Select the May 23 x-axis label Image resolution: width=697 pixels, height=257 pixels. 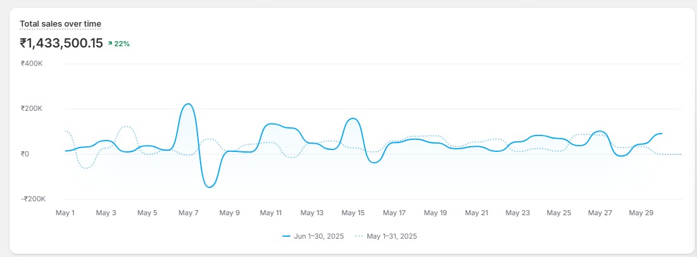pyautogui.click(x=517, y=213)
